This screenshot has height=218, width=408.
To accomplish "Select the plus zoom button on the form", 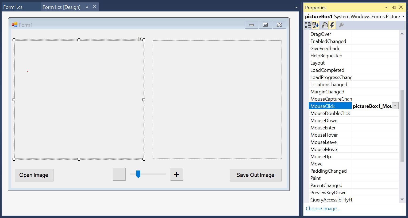I will 176,174.
